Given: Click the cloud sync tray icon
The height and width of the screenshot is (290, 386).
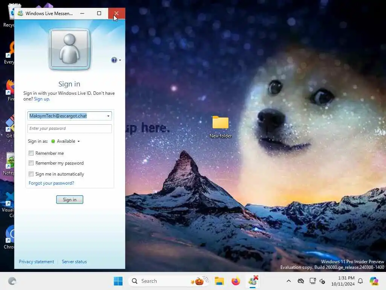Looking at the screenshot, I should click(301, 281).
